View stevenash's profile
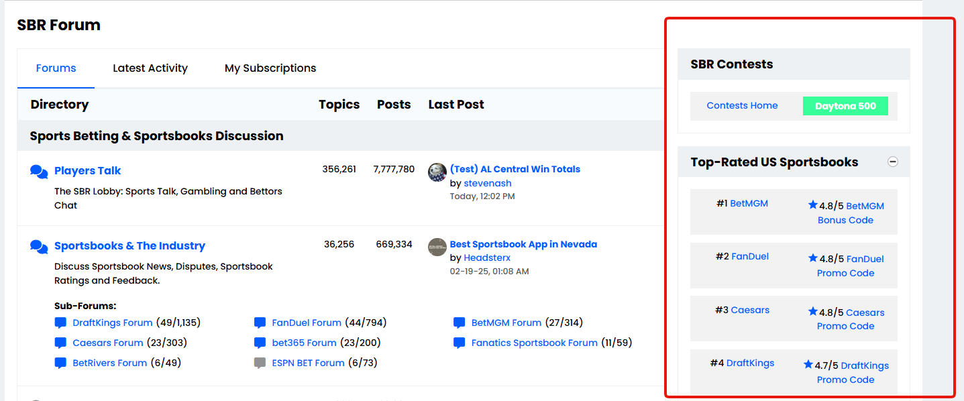Screen dimensions: 964x401 (x=488, y=183)
